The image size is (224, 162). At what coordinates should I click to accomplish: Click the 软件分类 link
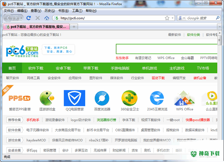193,35
